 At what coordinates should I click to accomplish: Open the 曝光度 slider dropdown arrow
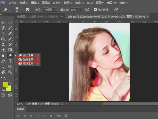[x=80, y=10]
